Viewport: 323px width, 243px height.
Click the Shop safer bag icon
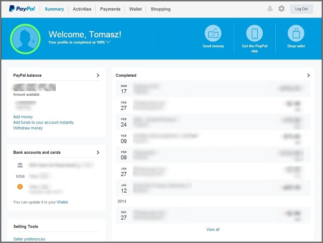pos(296,33)
